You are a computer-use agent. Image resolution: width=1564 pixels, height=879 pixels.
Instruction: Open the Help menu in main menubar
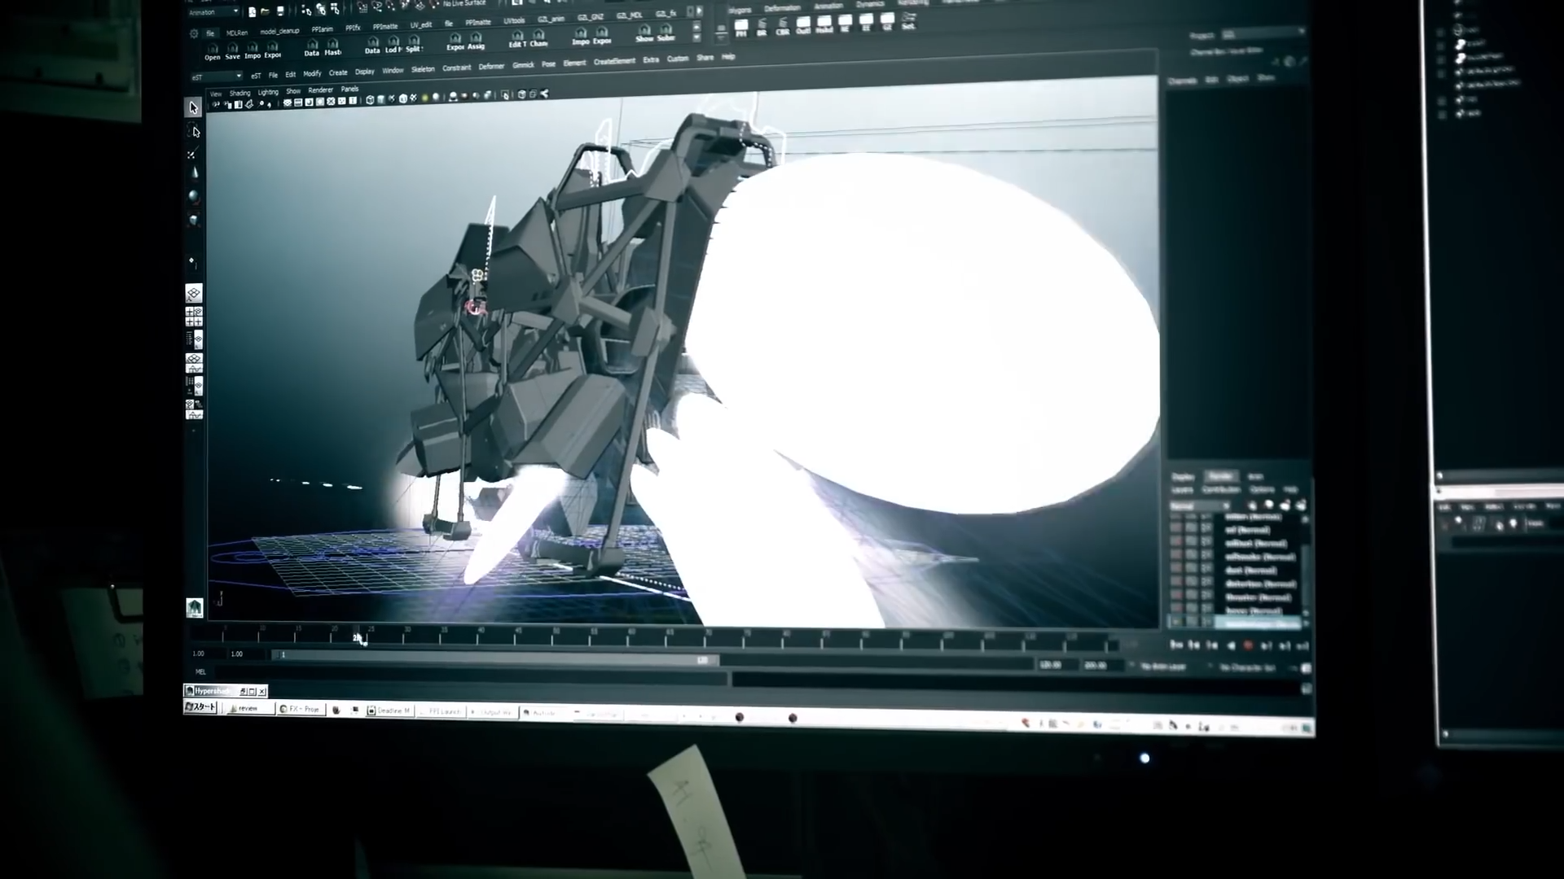coord(728,57)
